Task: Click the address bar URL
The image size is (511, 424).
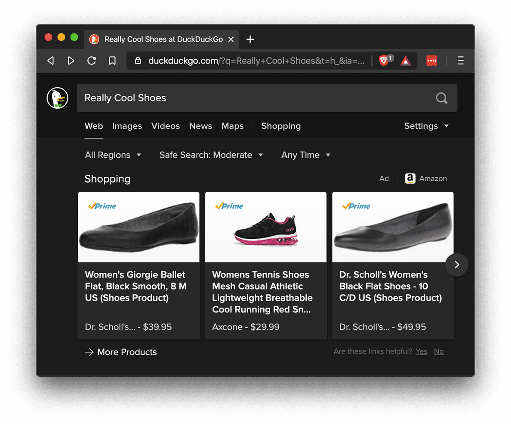Action: coord(256,61)
